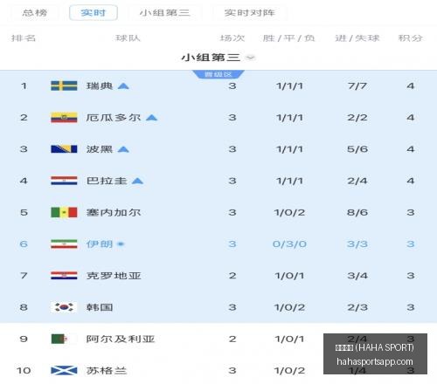Click the up arrow beside 厄瓜多尔
The image size is (437, 384).
click(x=151, y=118)
